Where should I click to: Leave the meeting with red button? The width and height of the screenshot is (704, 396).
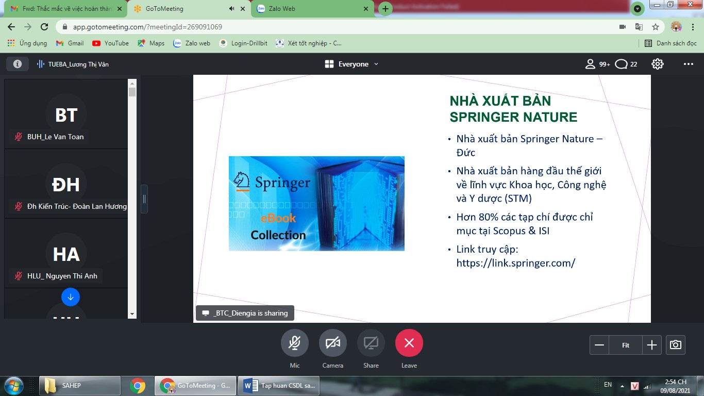(x=409, y=343)
